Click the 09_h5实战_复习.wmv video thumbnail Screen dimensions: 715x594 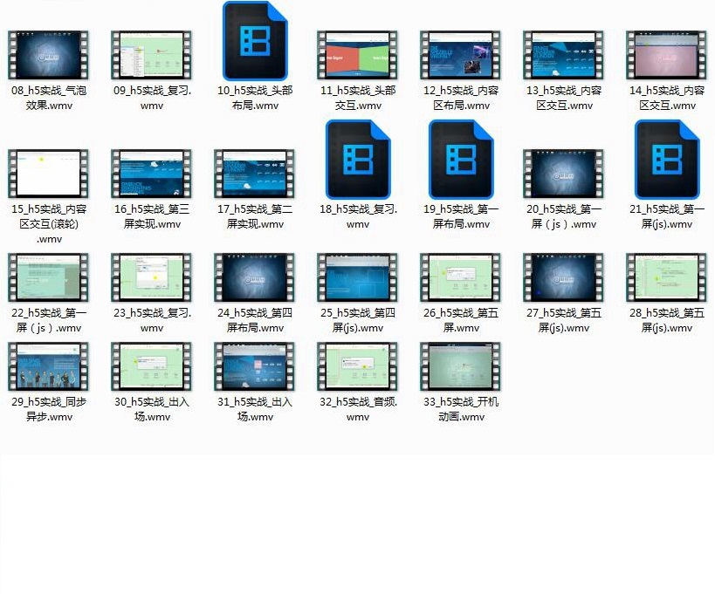click(151, 55)
